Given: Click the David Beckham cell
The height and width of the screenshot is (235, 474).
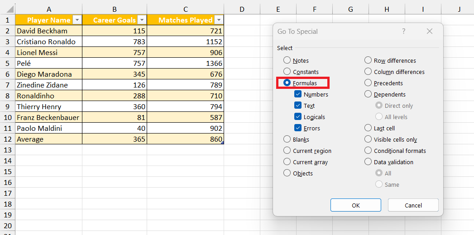Looking at the screenshot, I should 49,31.
